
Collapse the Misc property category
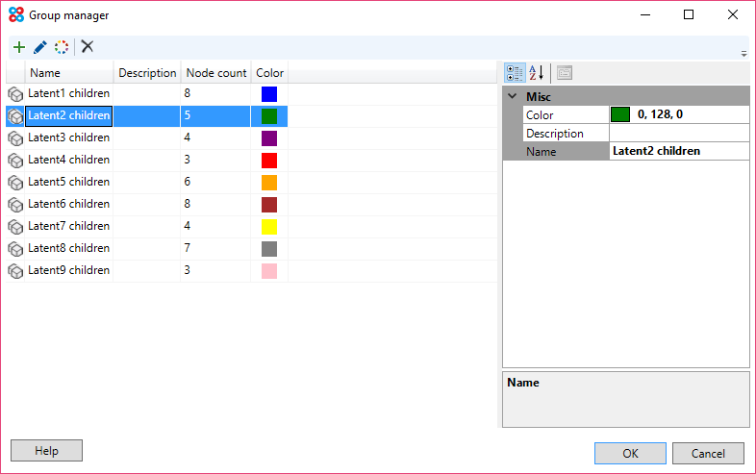511,97
